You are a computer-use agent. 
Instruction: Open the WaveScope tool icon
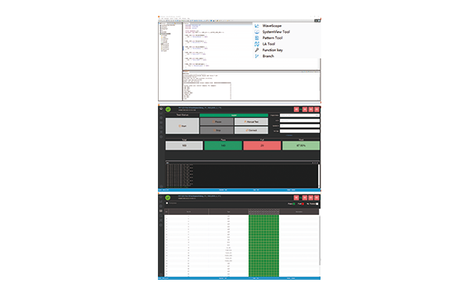tap(256, 26)
